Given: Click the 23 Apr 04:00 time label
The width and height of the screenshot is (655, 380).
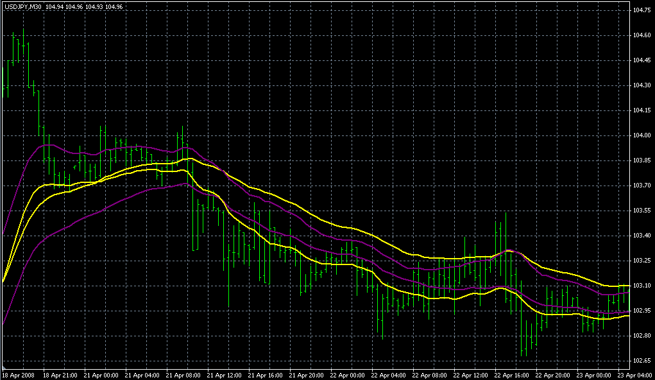Looking at the screenshot, I should click(x=634, y=375).
